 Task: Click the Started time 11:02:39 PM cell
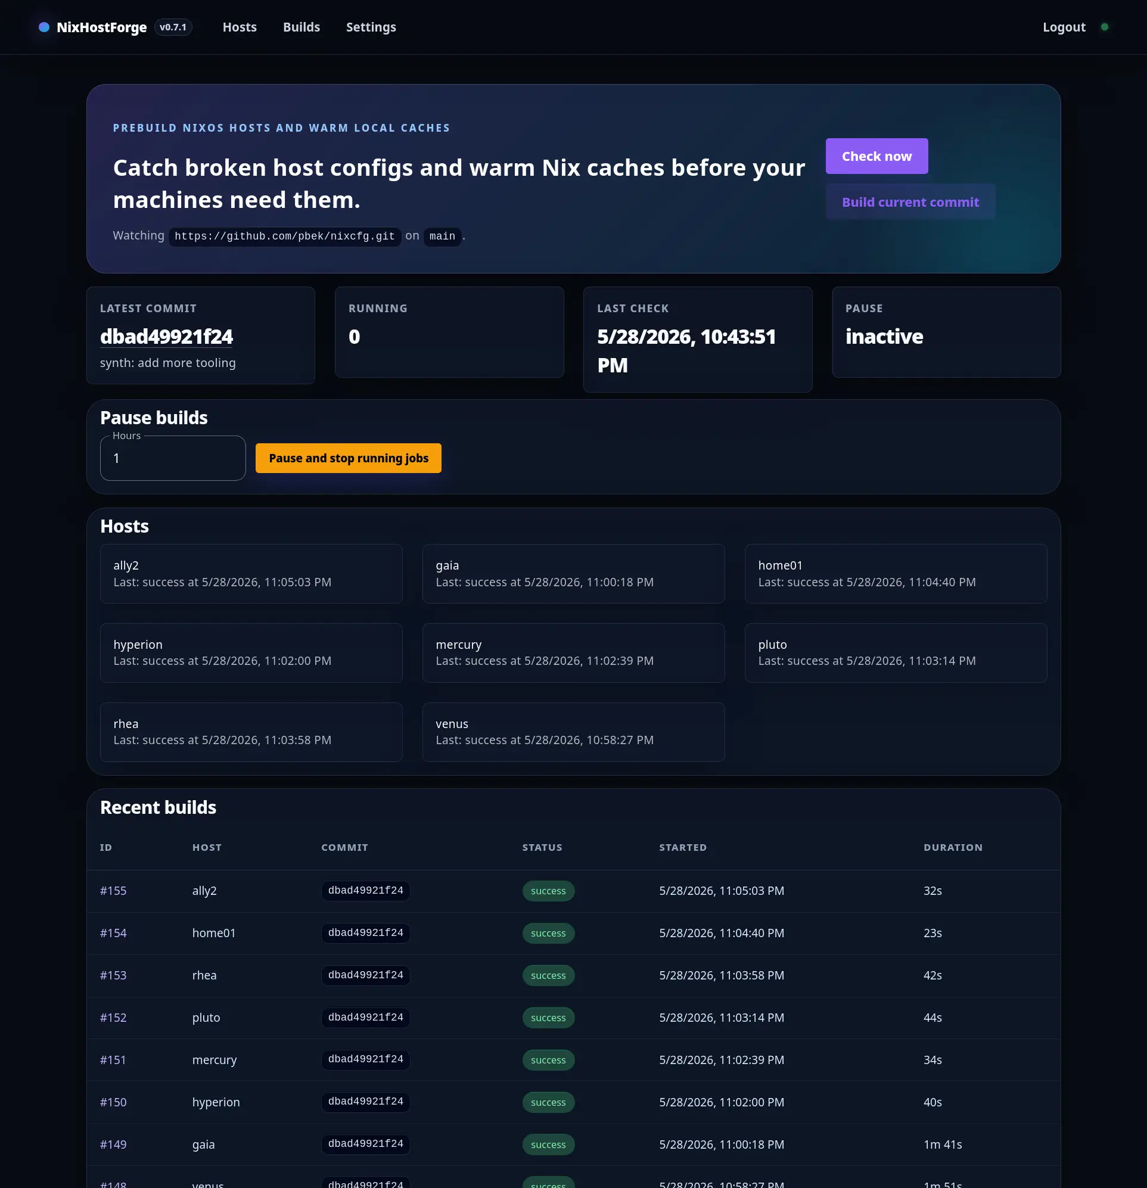click(x=722, y=1060)
